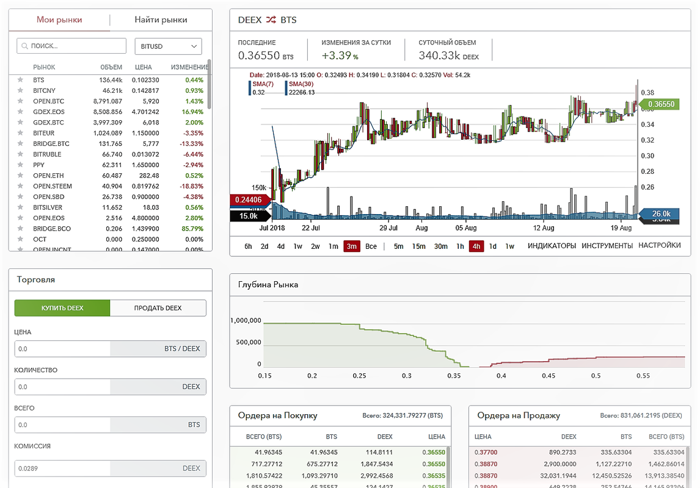Star the OPEN.EOS market row
Screen dimensions: 700x488
pyautogui.click(x=20, y=218)
